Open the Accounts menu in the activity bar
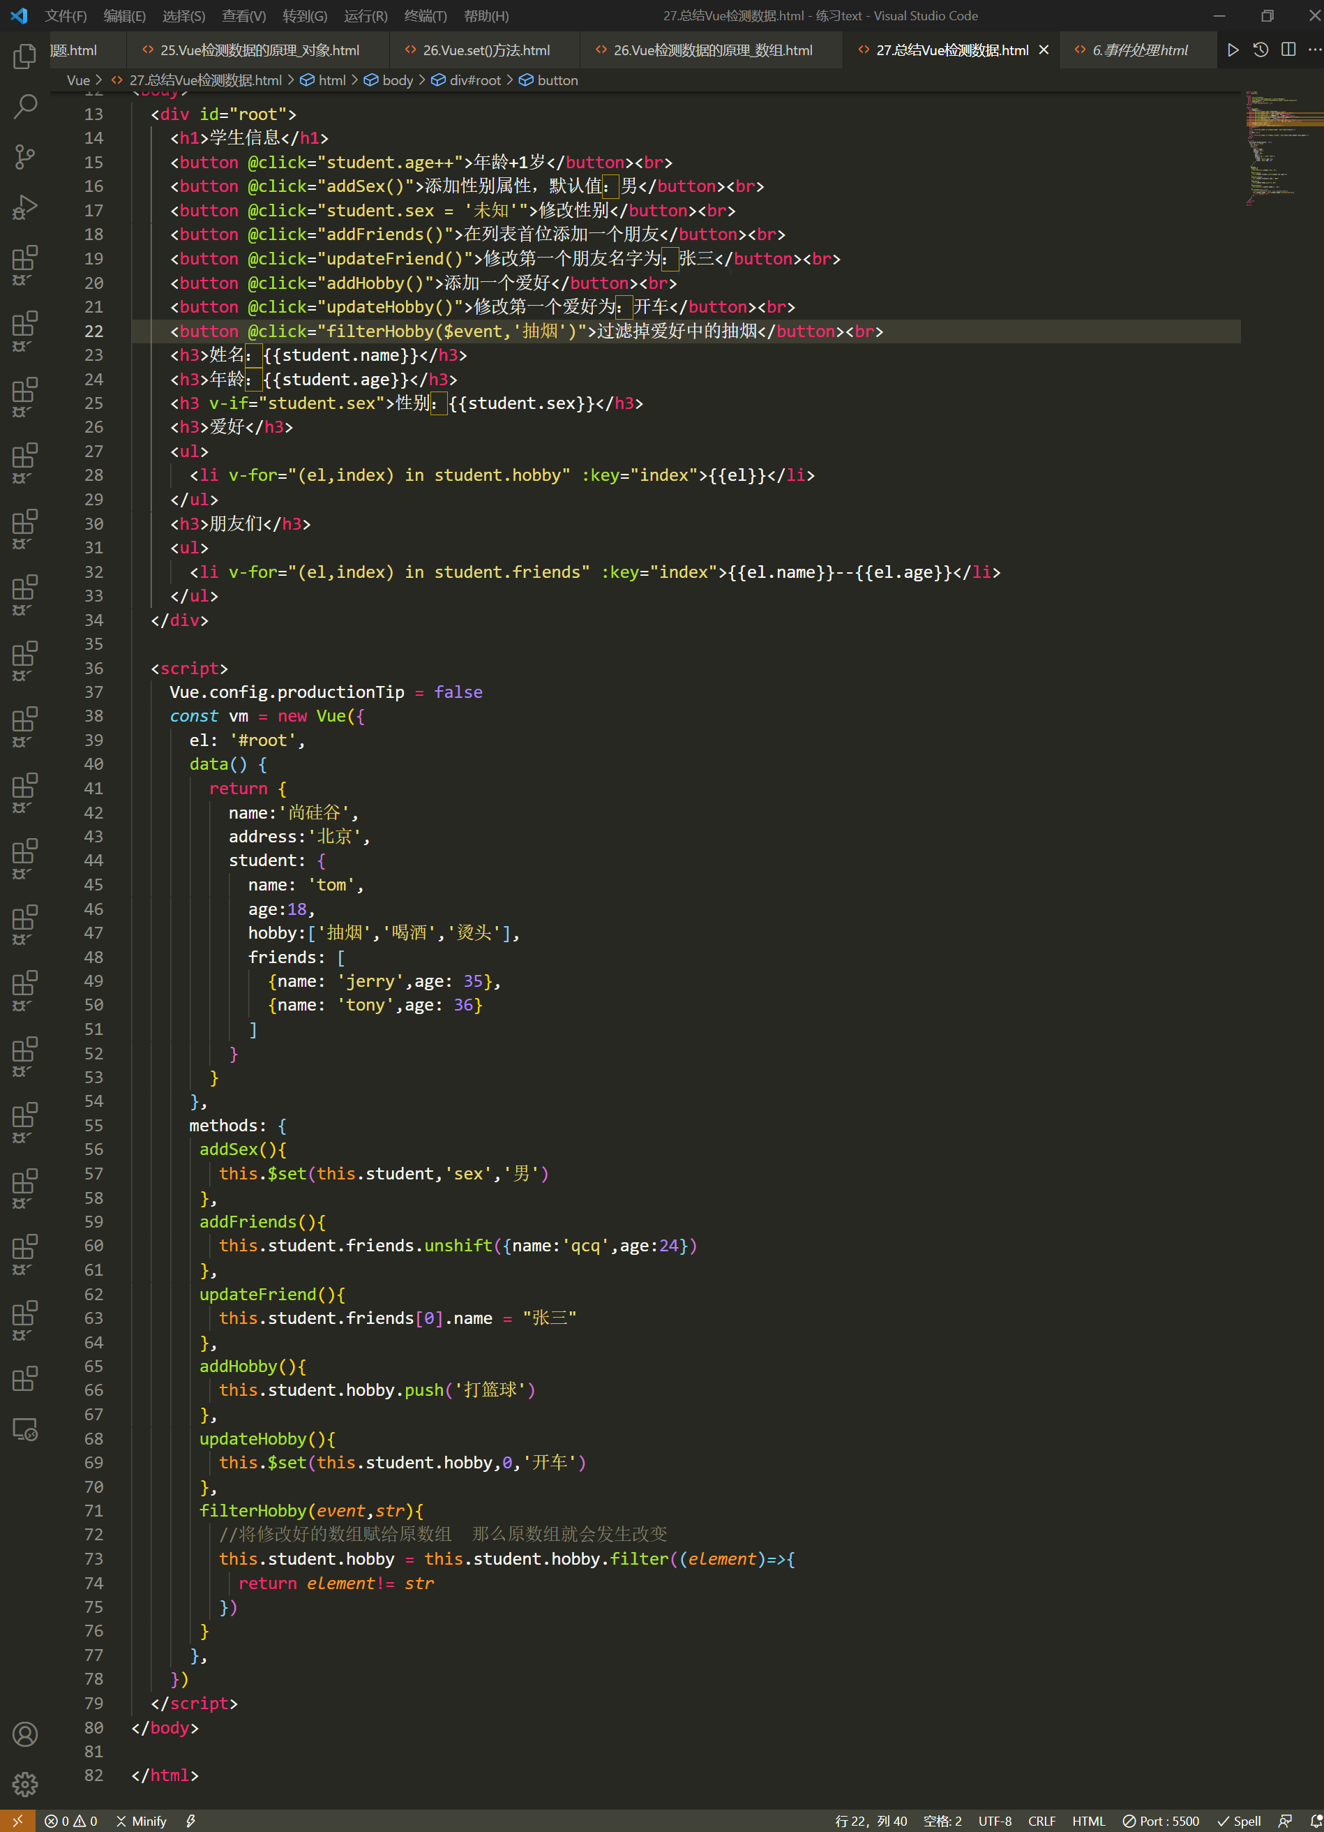Image resolution: width=1324 pixels, height=1832 pixels. pyautogui.click(x=25, y=1734)
